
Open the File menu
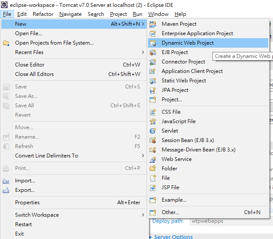[x=7, y=14]
